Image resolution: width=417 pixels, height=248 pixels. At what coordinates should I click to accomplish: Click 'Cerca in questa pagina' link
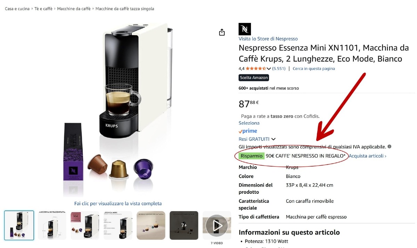click(x=313, y=69)
